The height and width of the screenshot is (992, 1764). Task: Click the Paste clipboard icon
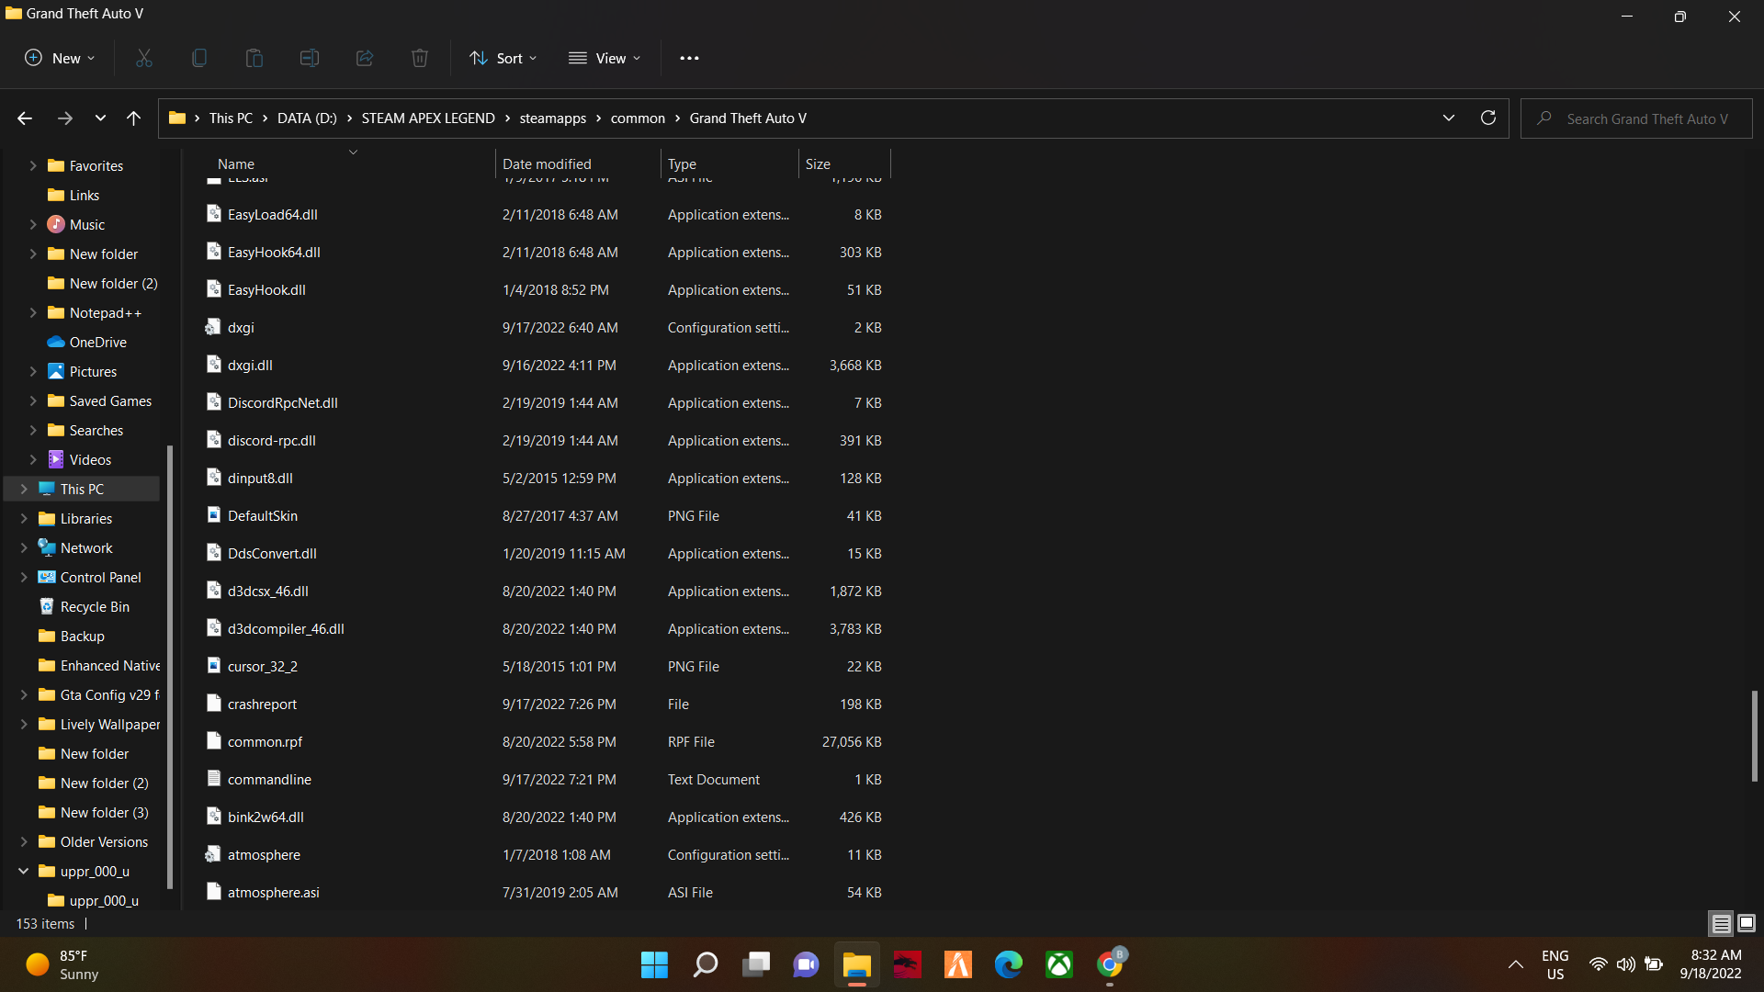254,58
